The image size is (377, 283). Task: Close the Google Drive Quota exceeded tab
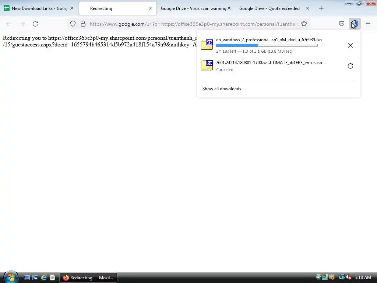(307, 8)
